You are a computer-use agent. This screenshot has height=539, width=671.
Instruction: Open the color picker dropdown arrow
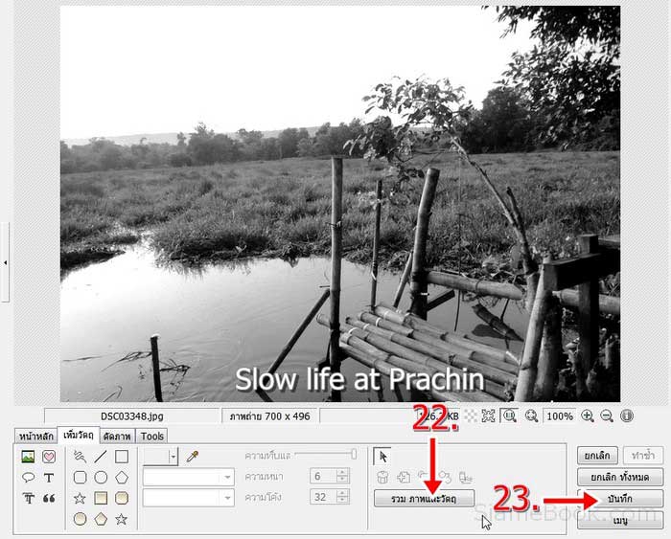(x=173, y=457)
